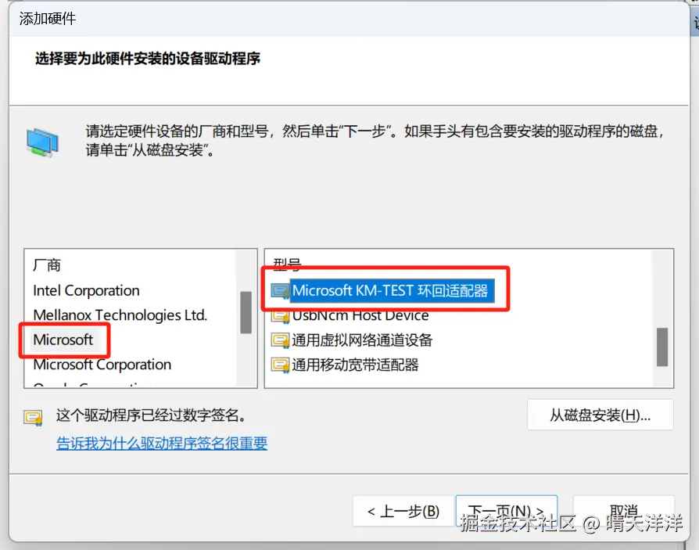Open 从磁盘安装(H)... dialog
The height and width of the screenshot is (550, 699).
pyautogui.click(x=600, y=415)
